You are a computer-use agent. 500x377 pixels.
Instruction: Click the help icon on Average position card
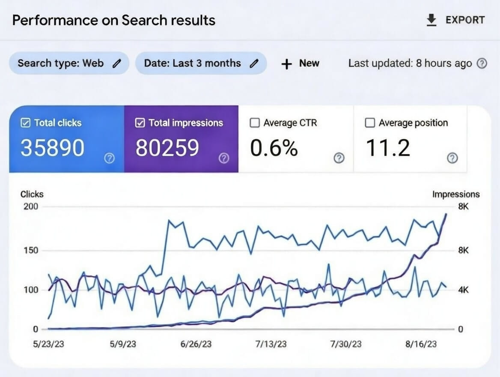point(452,158)
